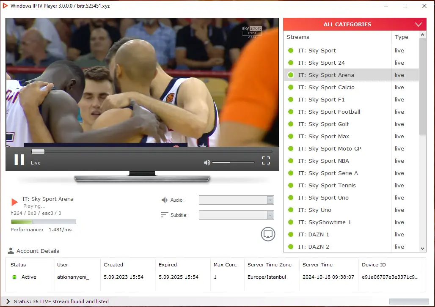Click the Device ID value e91a06707e3e3371c9
This screenshot has width=435, height=307.
coord(390,277)
